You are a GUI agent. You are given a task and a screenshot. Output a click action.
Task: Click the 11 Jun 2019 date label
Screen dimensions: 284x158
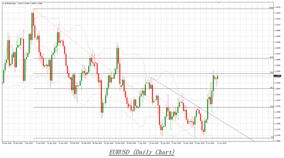222,143
